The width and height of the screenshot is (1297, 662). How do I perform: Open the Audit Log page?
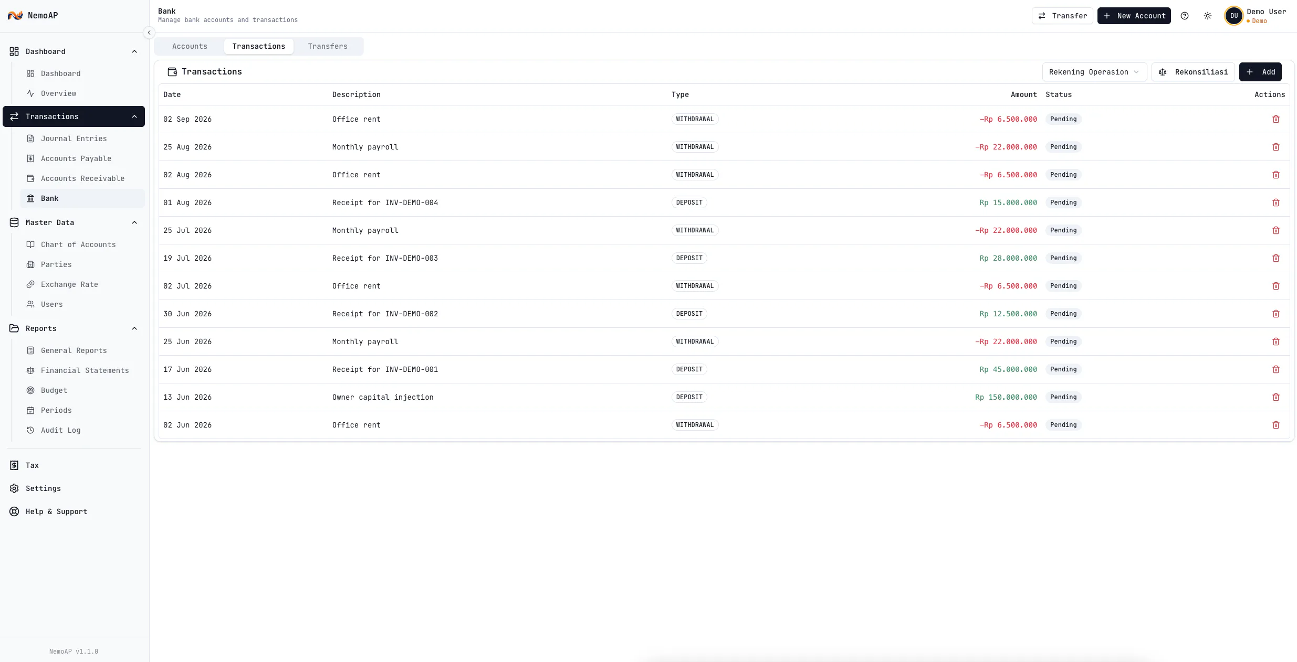82,430
